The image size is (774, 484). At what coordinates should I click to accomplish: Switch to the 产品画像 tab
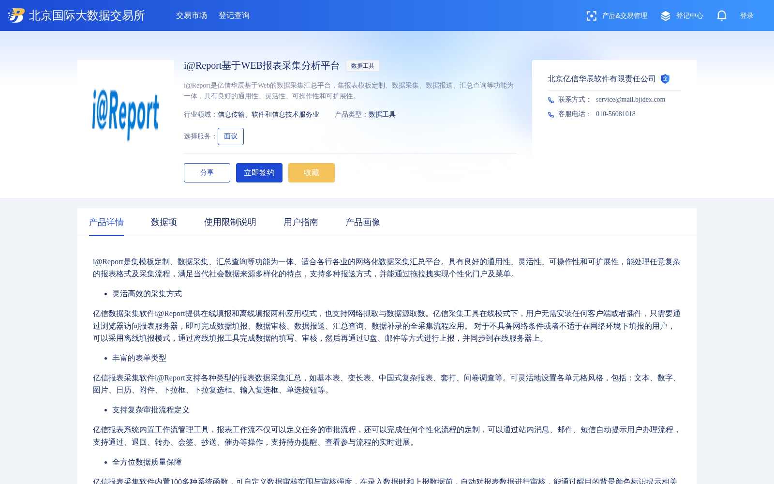pyautogui.click(x=363, y=222)
